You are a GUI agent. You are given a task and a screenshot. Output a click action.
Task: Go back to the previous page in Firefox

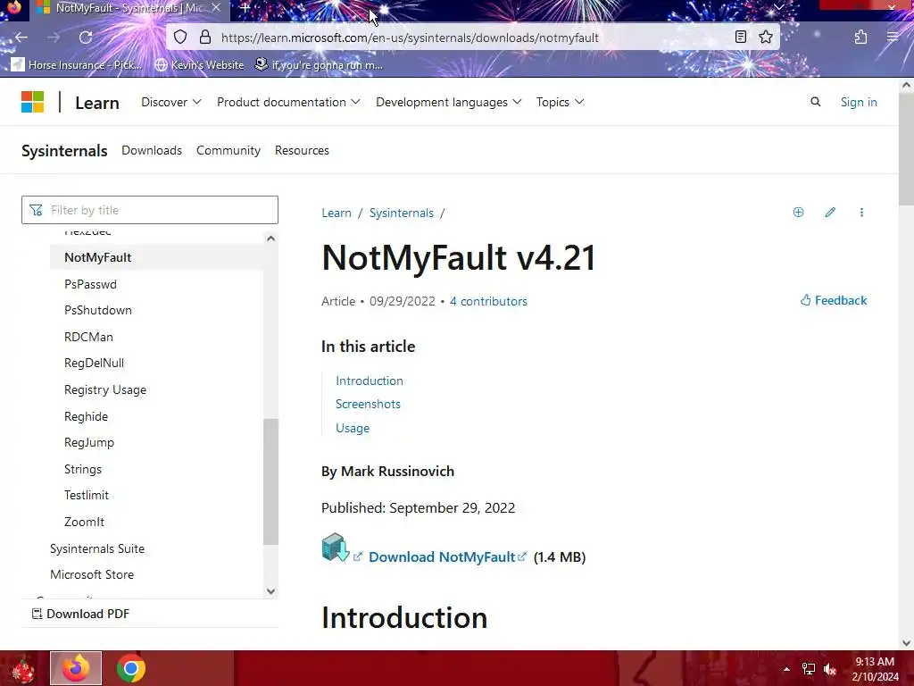[x=21, y=38]
